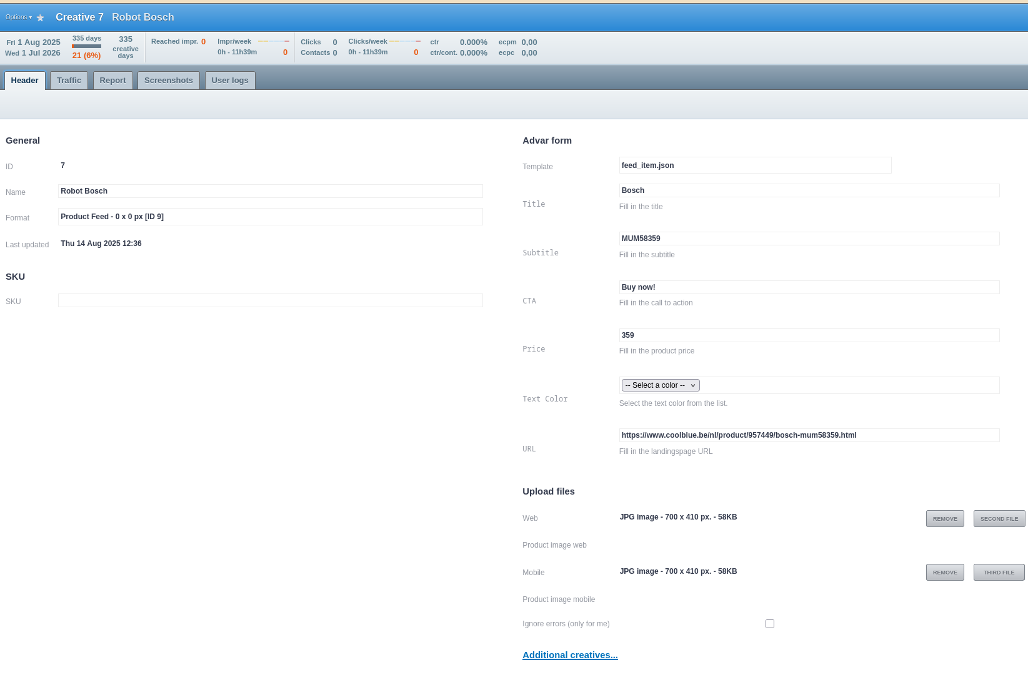Click the star favorite icon

pyautogui.click(x=41, y=18)
